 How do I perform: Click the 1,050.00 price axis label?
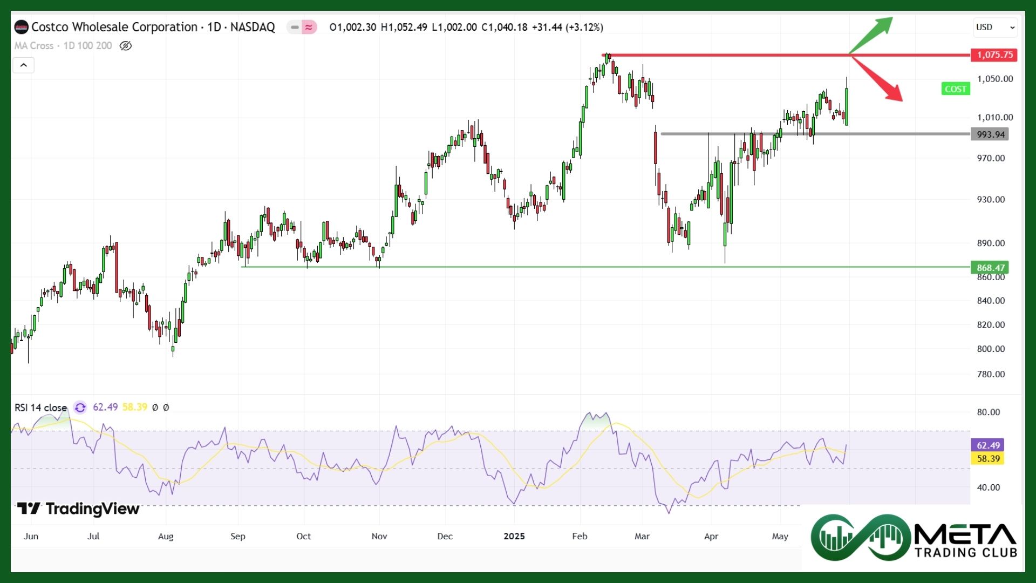pos(994,79)
